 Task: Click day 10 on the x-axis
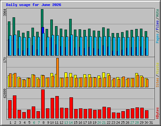[x=52, y=123]
